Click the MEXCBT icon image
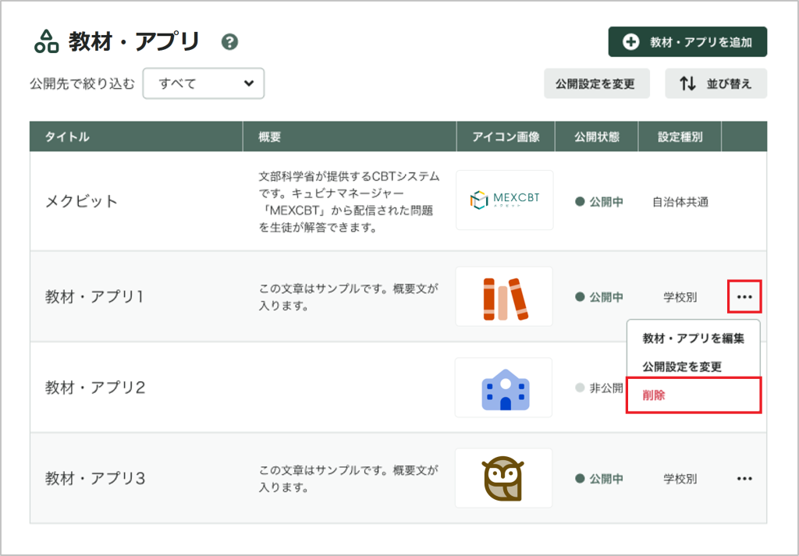 [505, 200]
